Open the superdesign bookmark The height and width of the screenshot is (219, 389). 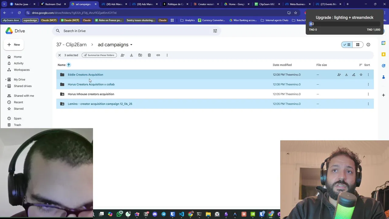point(30,20)
